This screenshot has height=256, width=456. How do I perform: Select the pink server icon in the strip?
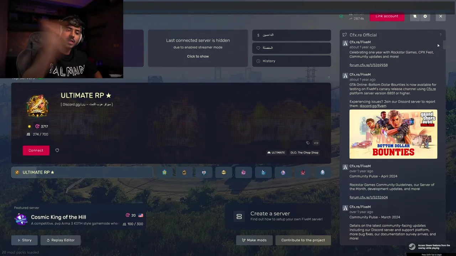[243, 172]
